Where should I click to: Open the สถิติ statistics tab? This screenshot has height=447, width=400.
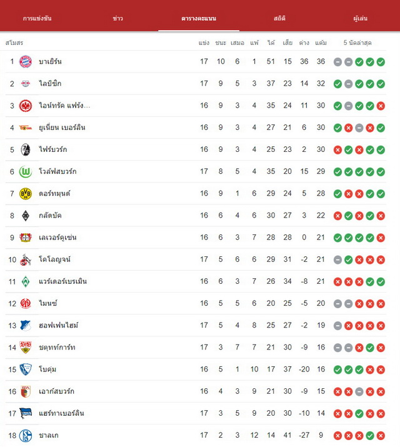(279, 19)
